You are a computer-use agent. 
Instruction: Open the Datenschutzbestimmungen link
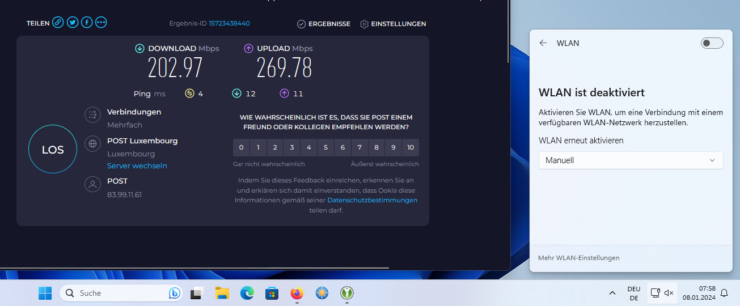(x=372, y=200)
